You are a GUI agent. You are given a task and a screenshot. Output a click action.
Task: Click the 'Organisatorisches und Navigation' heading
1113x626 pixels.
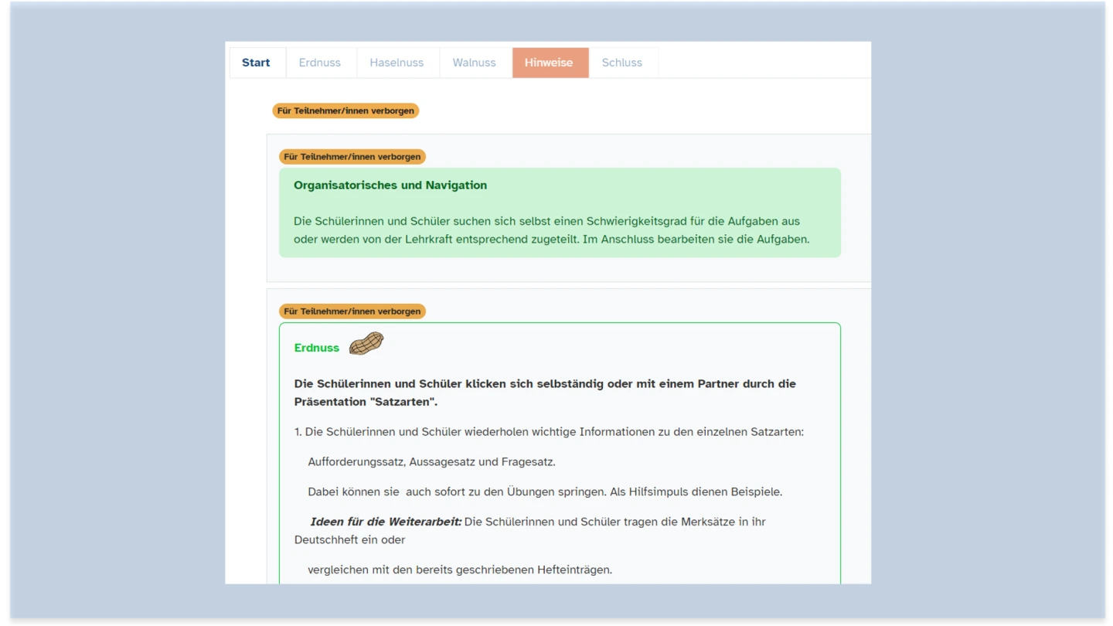pyautogui.click(x=390, y=185)
